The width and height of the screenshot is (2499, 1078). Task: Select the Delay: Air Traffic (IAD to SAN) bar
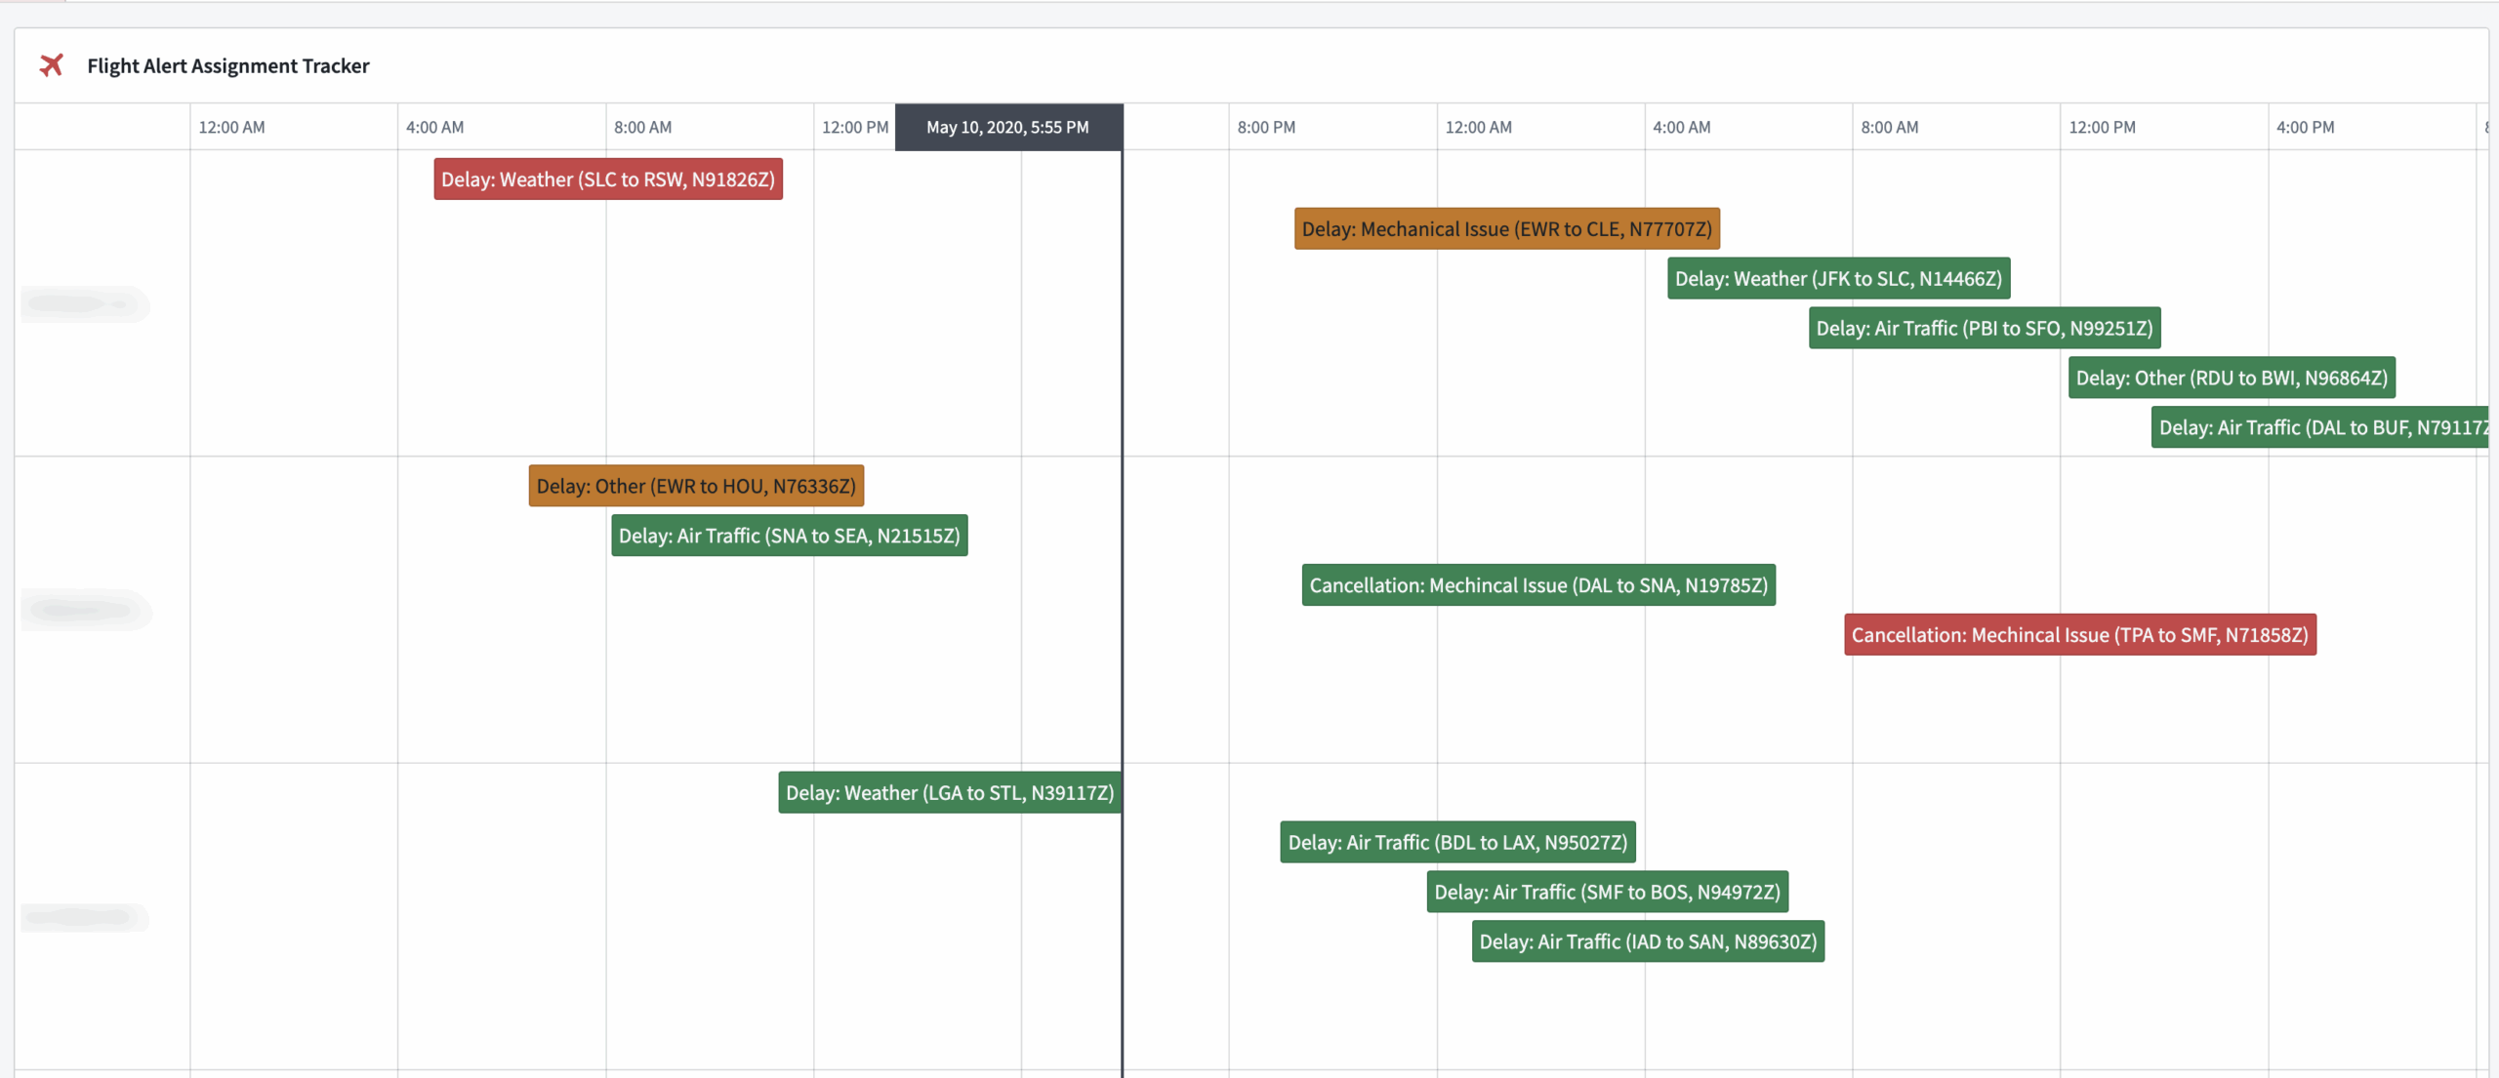tap(1647, 940)
